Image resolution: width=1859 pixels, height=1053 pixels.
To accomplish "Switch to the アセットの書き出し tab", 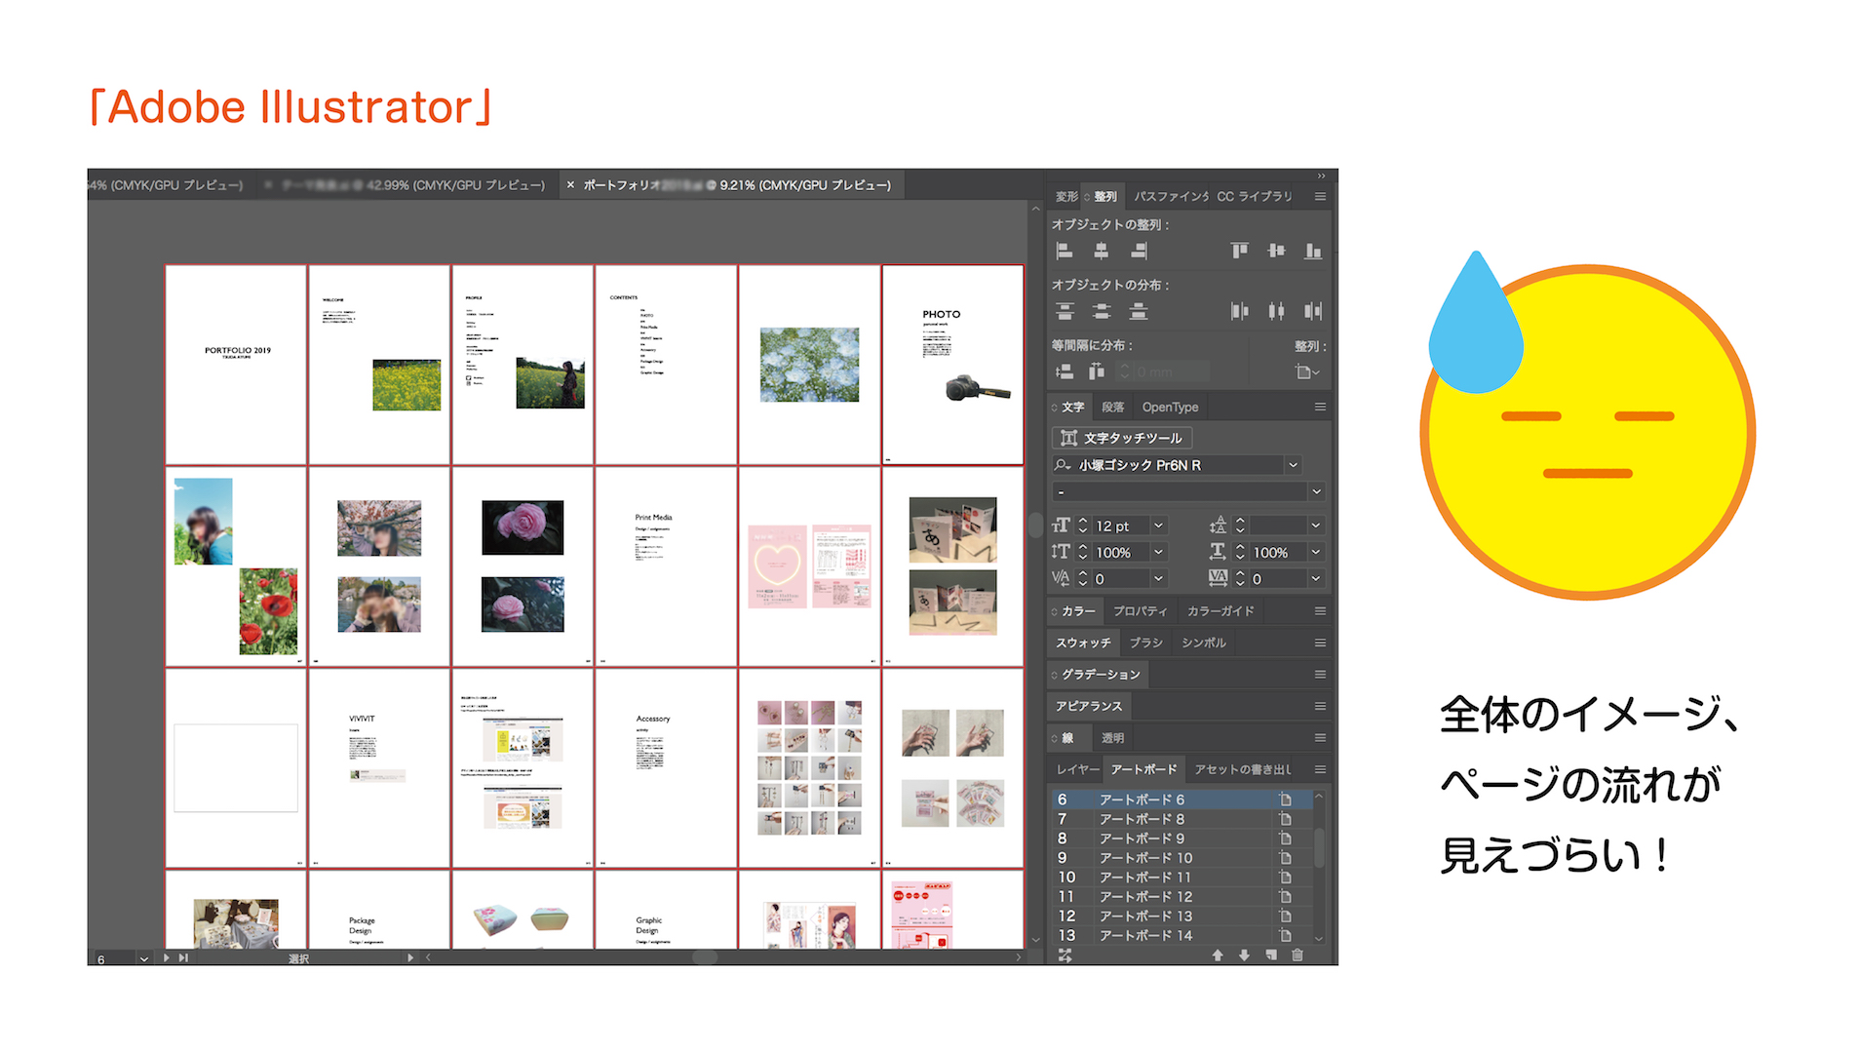I will [1242, 769].
